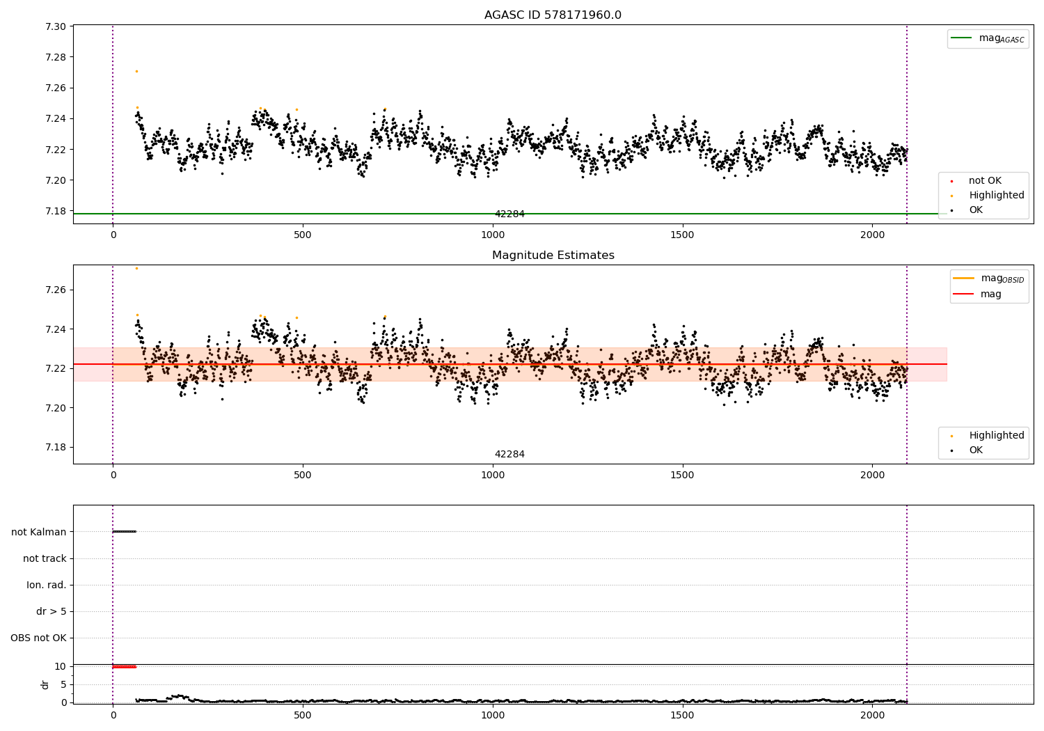
Task: Click the AGASC ID 578171960.0 plot title
Action: [x=553, y=15]
